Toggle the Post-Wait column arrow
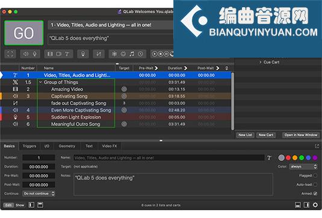This screenshot has height=218, width=322. 218,68
